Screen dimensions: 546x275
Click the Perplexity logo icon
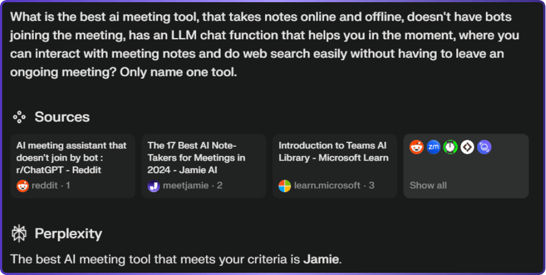19,234
